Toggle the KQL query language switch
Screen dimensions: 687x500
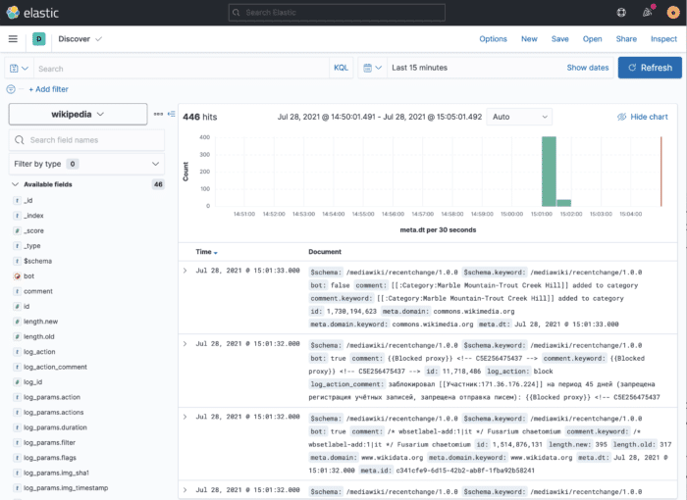coord(341,68)
